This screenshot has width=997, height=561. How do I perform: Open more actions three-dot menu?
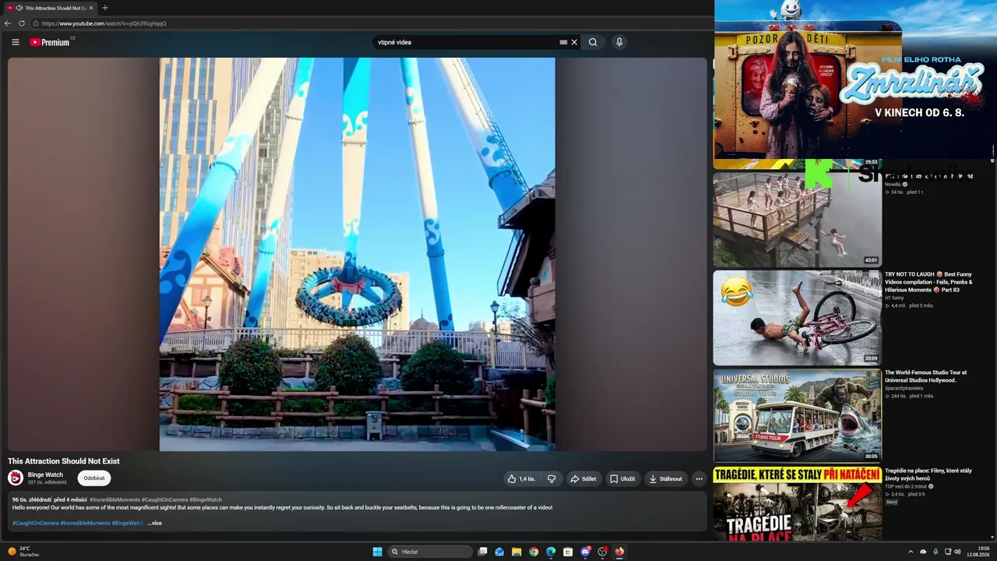click(699, 478)
